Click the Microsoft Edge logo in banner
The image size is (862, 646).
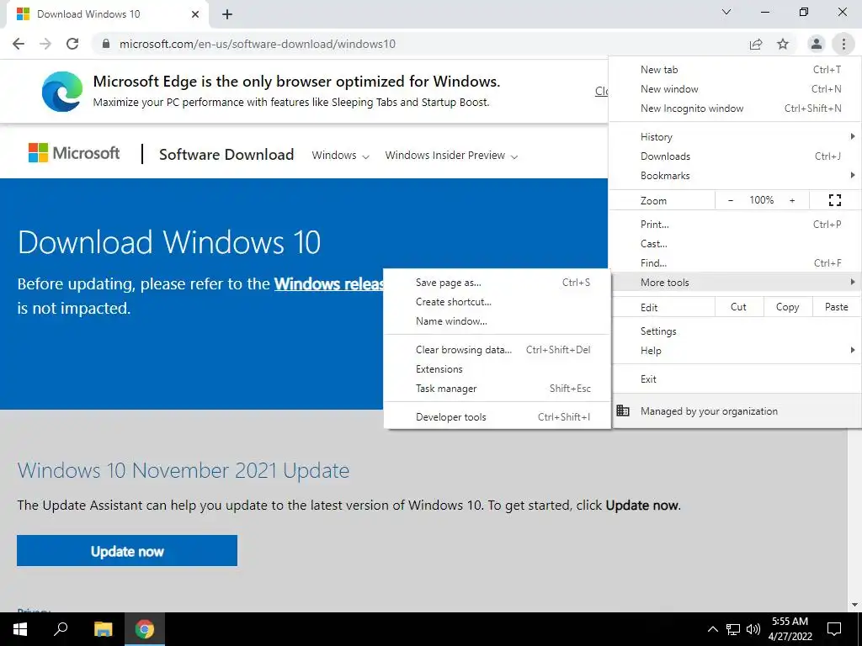pos(62,91)
